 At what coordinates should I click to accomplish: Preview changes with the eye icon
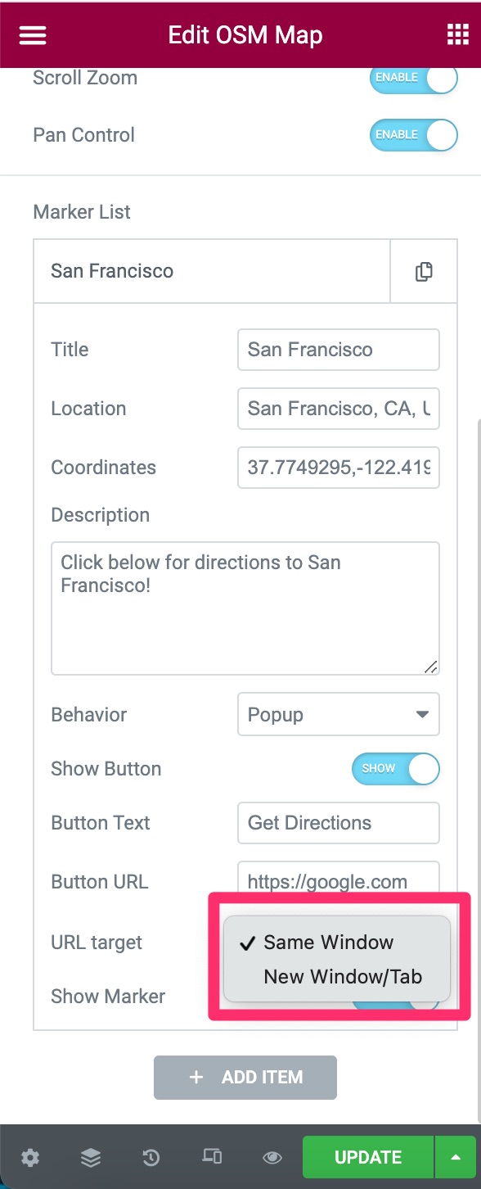(272, 1157)
